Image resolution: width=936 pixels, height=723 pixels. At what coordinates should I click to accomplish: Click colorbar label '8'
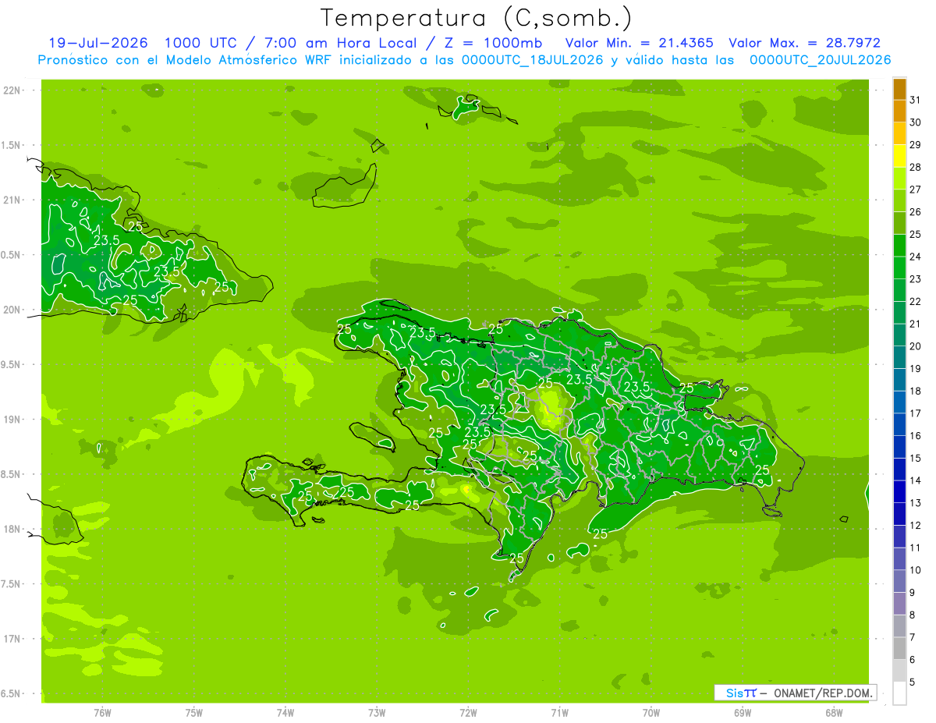912,615
